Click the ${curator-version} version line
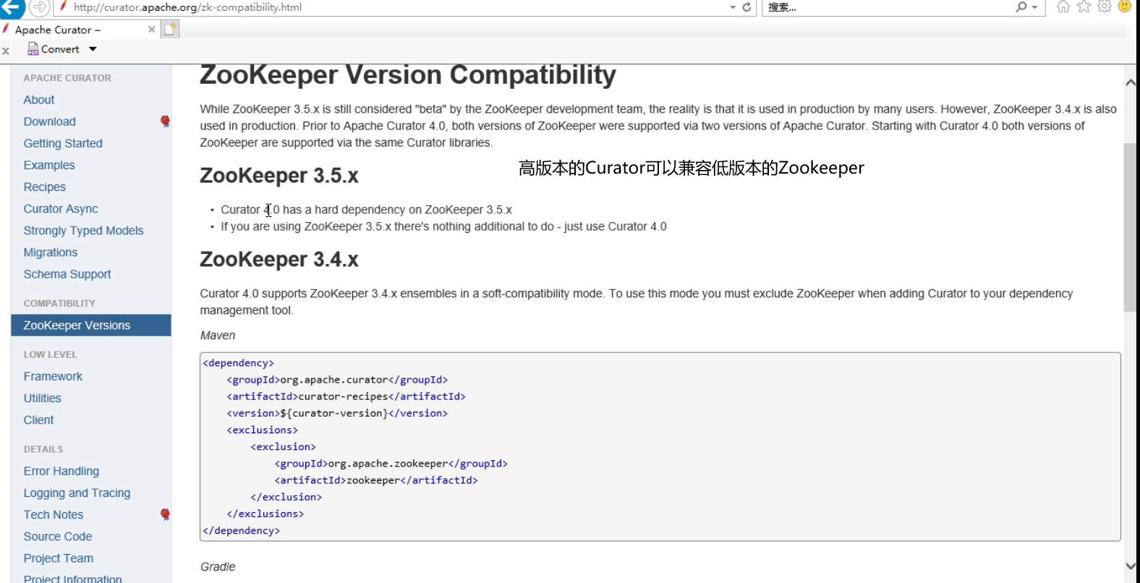The height and width of the screenshot is (583, 1140). pos(337,413)
